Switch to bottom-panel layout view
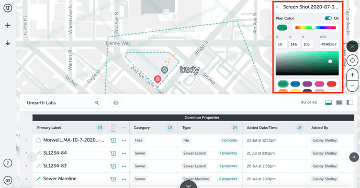Image resolution: width=360 pixels, height=188 pixels. [x=328, y=102]
